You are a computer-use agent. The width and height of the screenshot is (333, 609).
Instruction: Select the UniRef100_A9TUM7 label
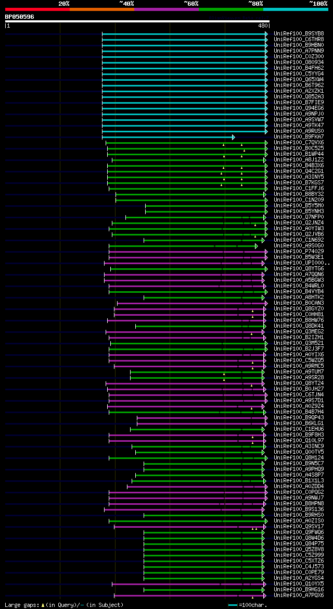299,371
